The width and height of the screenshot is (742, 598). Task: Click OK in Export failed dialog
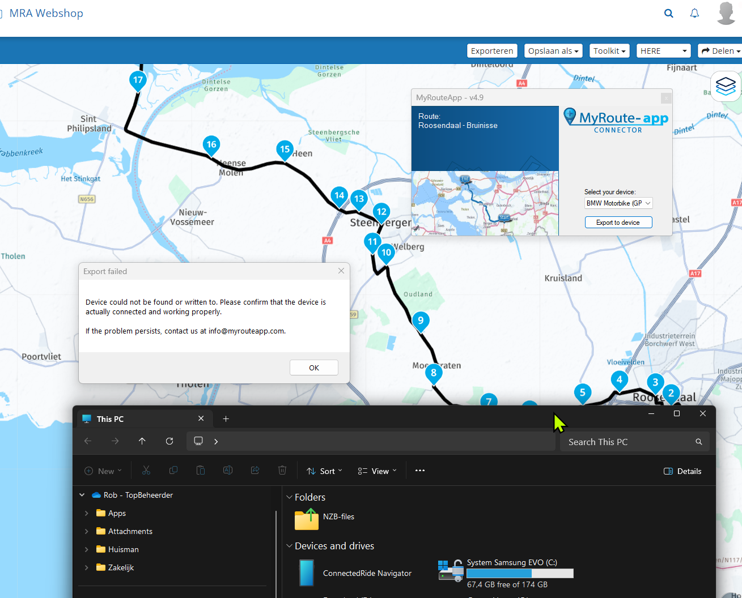pos(314,368)
